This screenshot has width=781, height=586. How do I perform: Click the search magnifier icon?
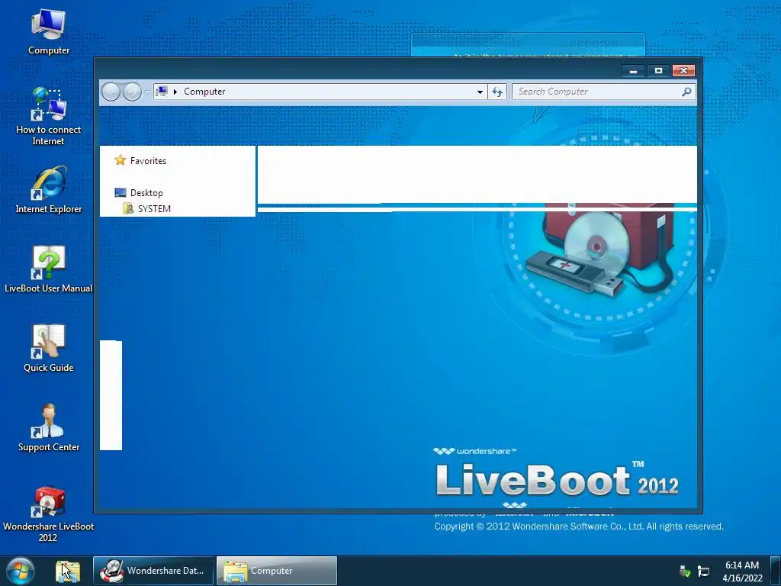(x=687, y=92)
